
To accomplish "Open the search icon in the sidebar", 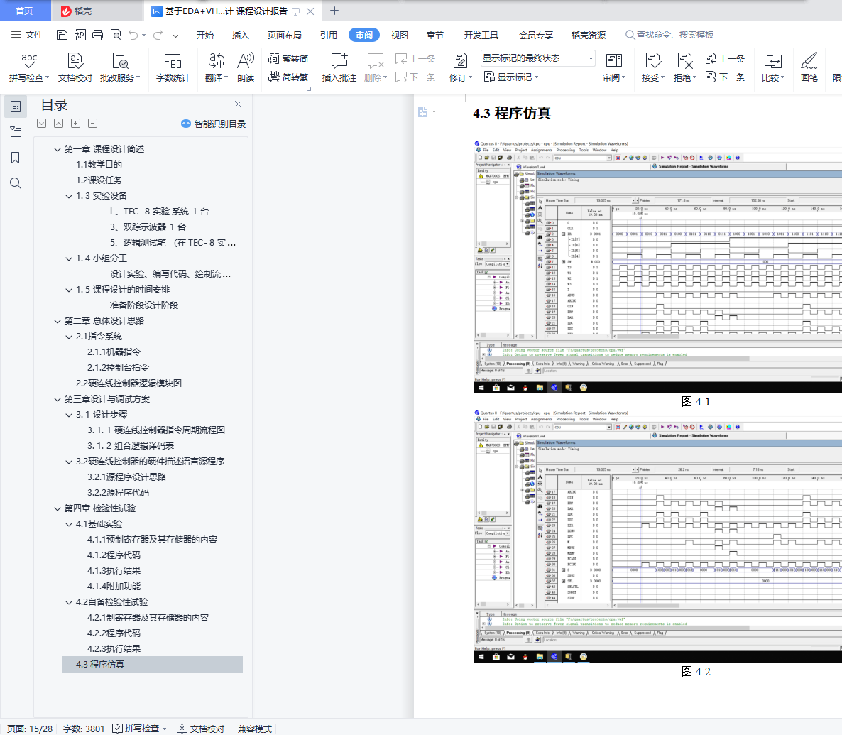I will (16, 183).
